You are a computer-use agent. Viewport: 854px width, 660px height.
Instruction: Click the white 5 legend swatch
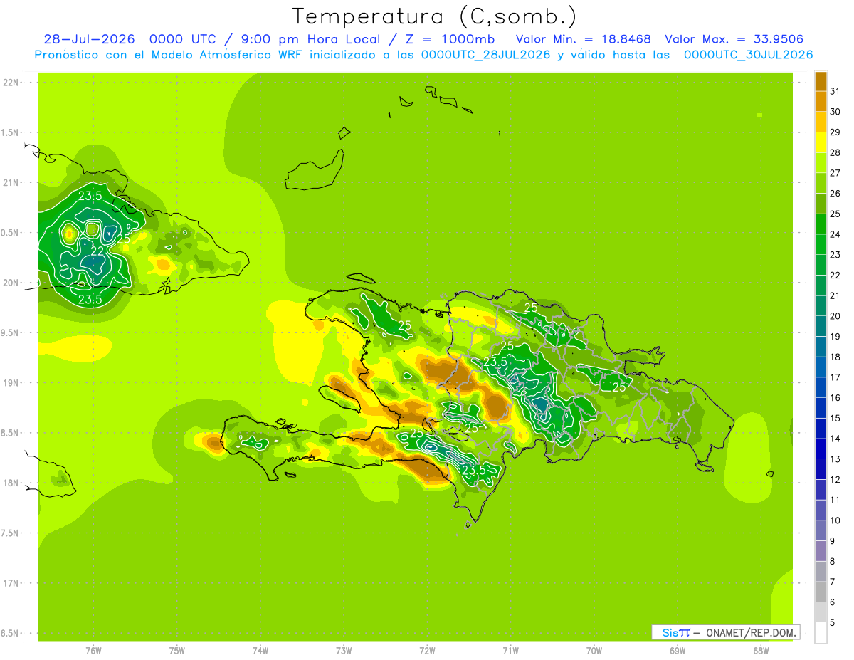821,633
